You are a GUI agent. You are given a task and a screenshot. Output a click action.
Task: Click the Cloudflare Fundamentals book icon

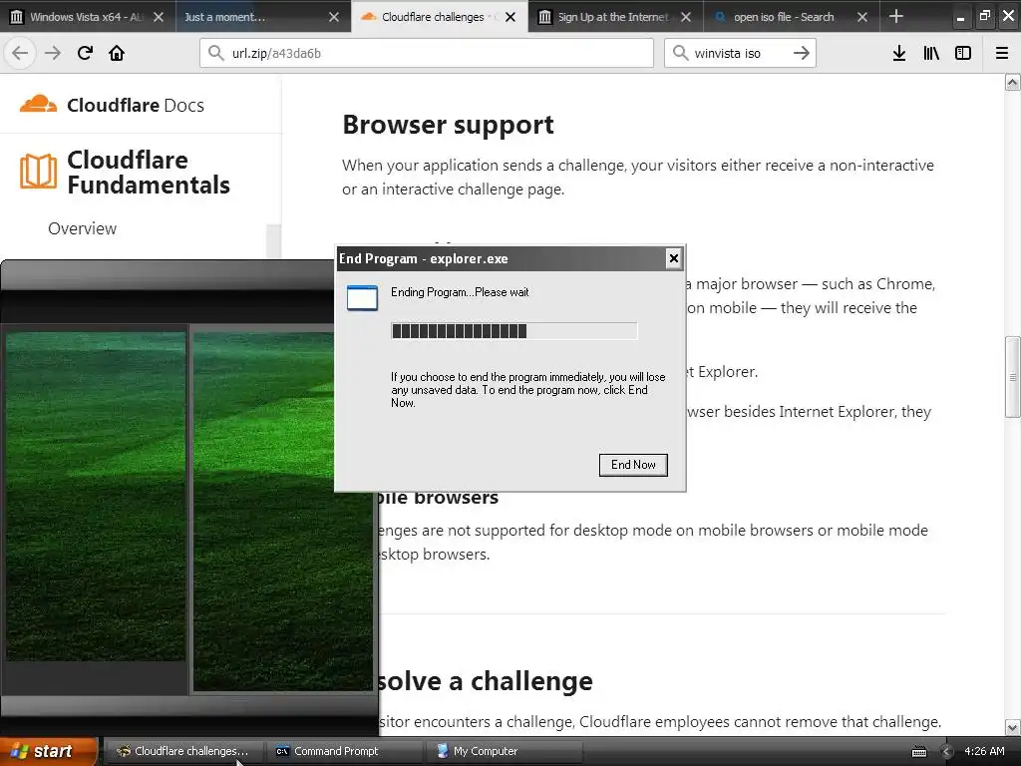(x=38, y=172)
